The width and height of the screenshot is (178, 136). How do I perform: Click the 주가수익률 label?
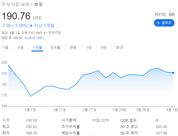coord(71,127)
